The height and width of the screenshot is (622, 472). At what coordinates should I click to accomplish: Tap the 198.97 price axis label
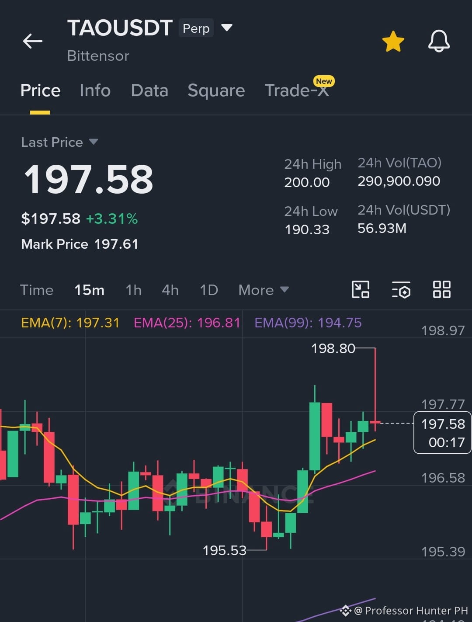pyautogui.click(x=443, y=330)
